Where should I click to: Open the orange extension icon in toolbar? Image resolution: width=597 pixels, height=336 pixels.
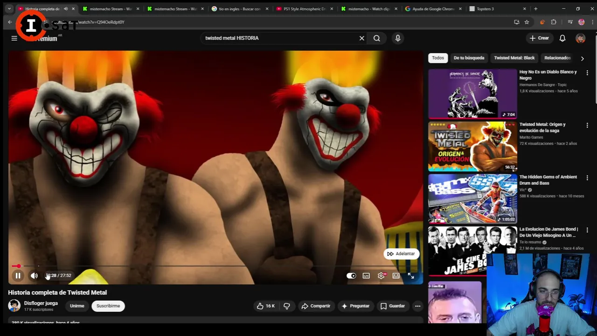[542, 22]
